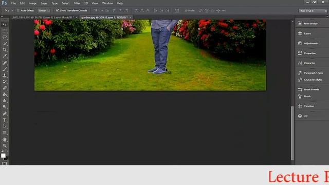Select the Quick Selection tool
The height and width of the screenshot is (185, 329).
[x=5, y=43]
